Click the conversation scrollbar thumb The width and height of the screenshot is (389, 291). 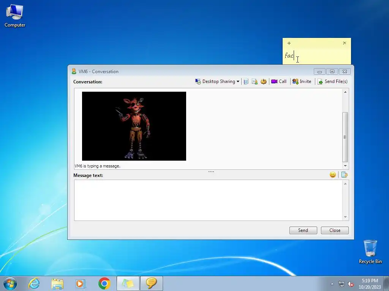[345, 137]
